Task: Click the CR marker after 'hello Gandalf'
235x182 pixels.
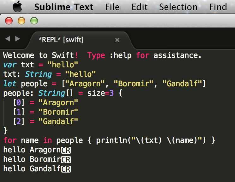Action: tap(66, 169)
